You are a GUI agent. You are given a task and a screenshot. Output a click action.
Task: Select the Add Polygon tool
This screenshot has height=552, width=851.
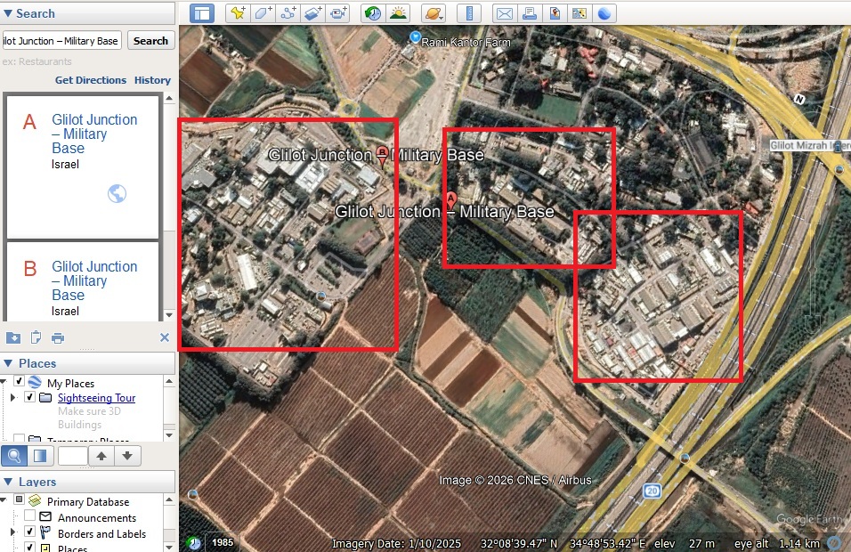pyautogui.click(x=263, y=13)
